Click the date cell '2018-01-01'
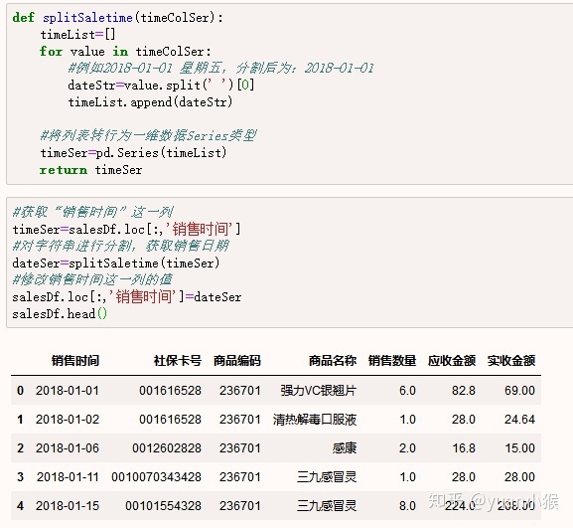The width and height of the screenshot is (573, 528). (x=68, y=391)
